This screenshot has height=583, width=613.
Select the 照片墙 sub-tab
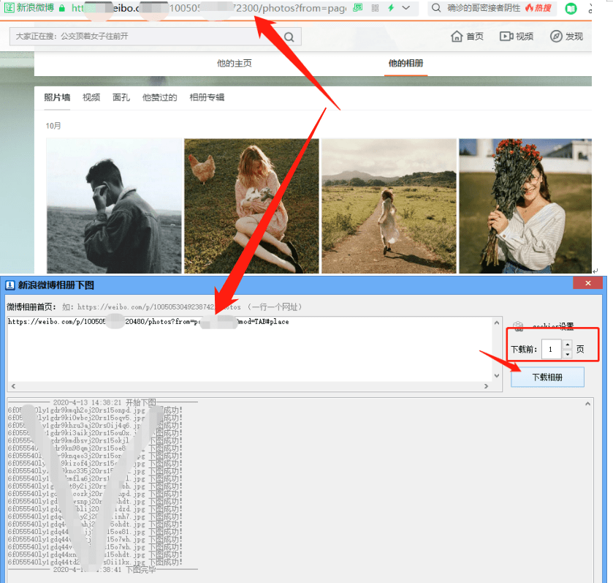[57, 97]
